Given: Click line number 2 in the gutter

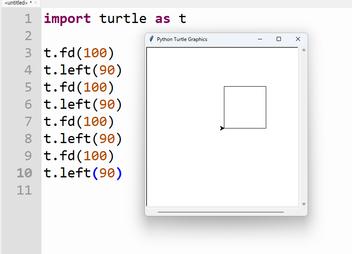Looking at the screenshot, I should 28,36.
